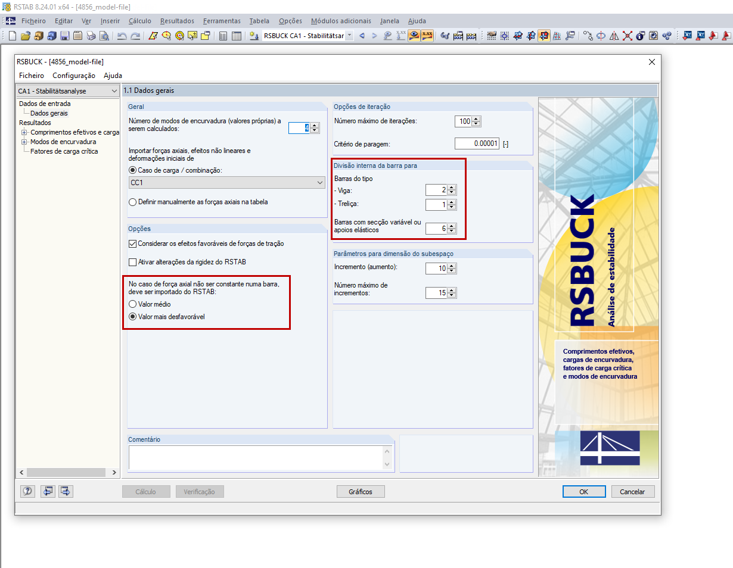Open Resultados menu in main window

pos(177,21)
